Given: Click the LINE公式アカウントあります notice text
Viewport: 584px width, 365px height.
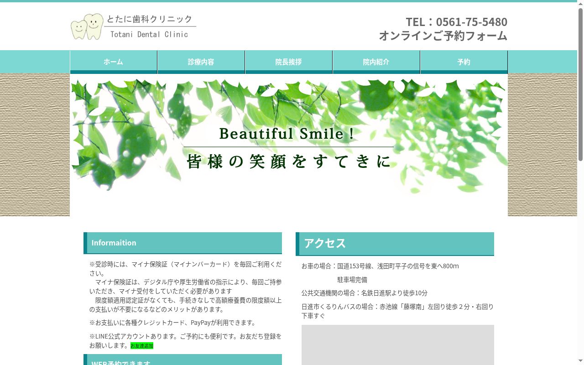Looking at the screenshot, I should point(186,341).
